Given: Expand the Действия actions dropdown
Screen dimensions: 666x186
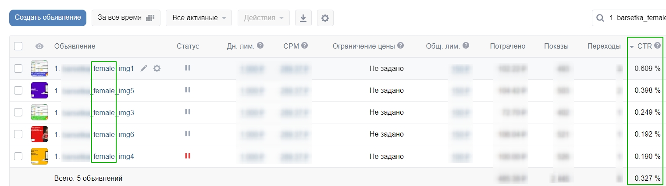Looking at the screenshot, I should (264, 18).
